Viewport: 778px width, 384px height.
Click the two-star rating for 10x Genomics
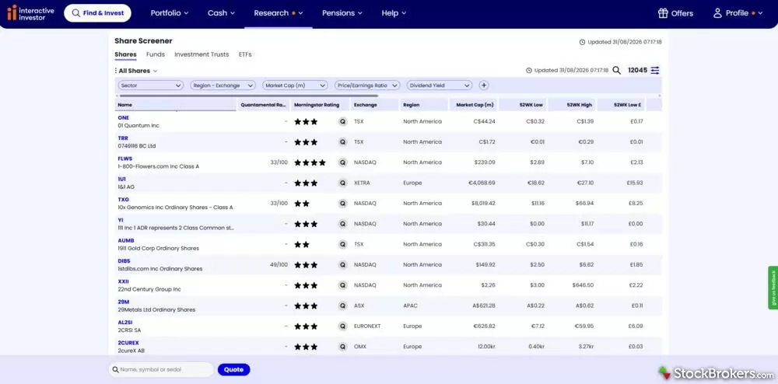(x=302, y=203)
